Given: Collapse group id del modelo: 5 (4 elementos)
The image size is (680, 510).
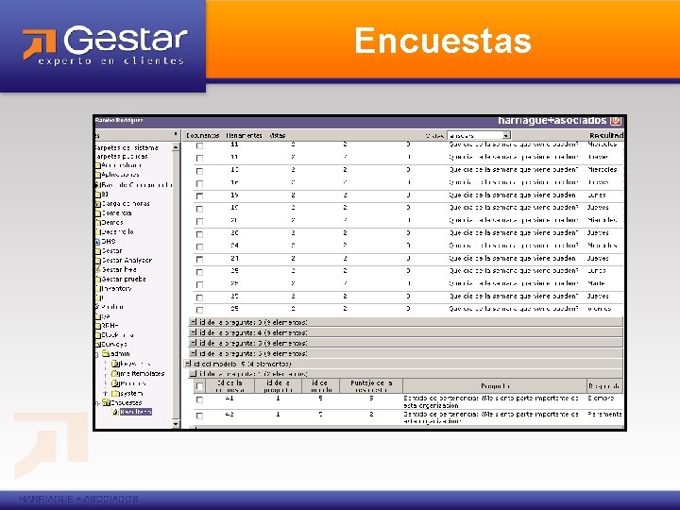Looking at the screenshot, I should click(x=187, y=364).
